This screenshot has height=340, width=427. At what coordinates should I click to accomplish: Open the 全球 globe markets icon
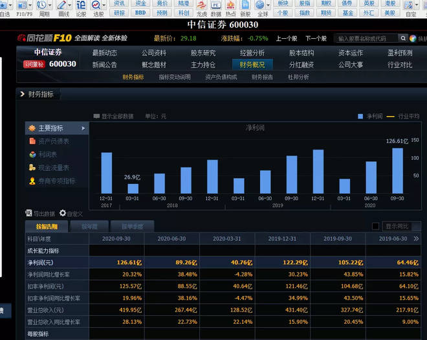(x=260, y=5)
